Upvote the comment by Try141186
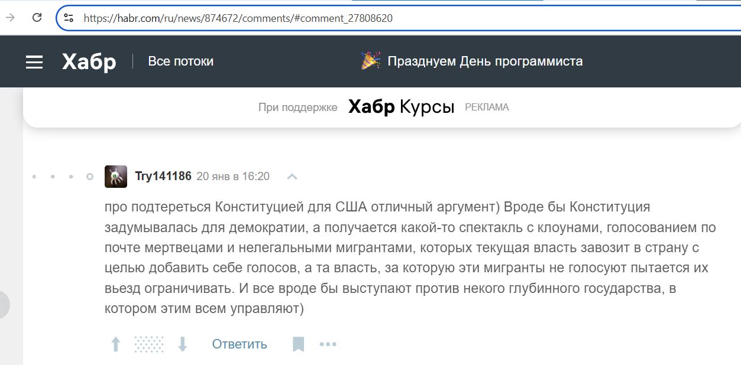 pyautogui.click(x=116, y=344)
